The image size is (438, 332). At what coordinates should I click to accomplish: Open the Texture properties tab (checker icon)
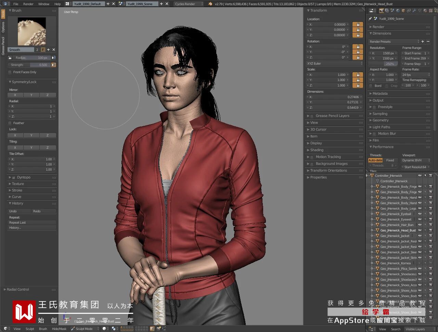tap(430, 11)
